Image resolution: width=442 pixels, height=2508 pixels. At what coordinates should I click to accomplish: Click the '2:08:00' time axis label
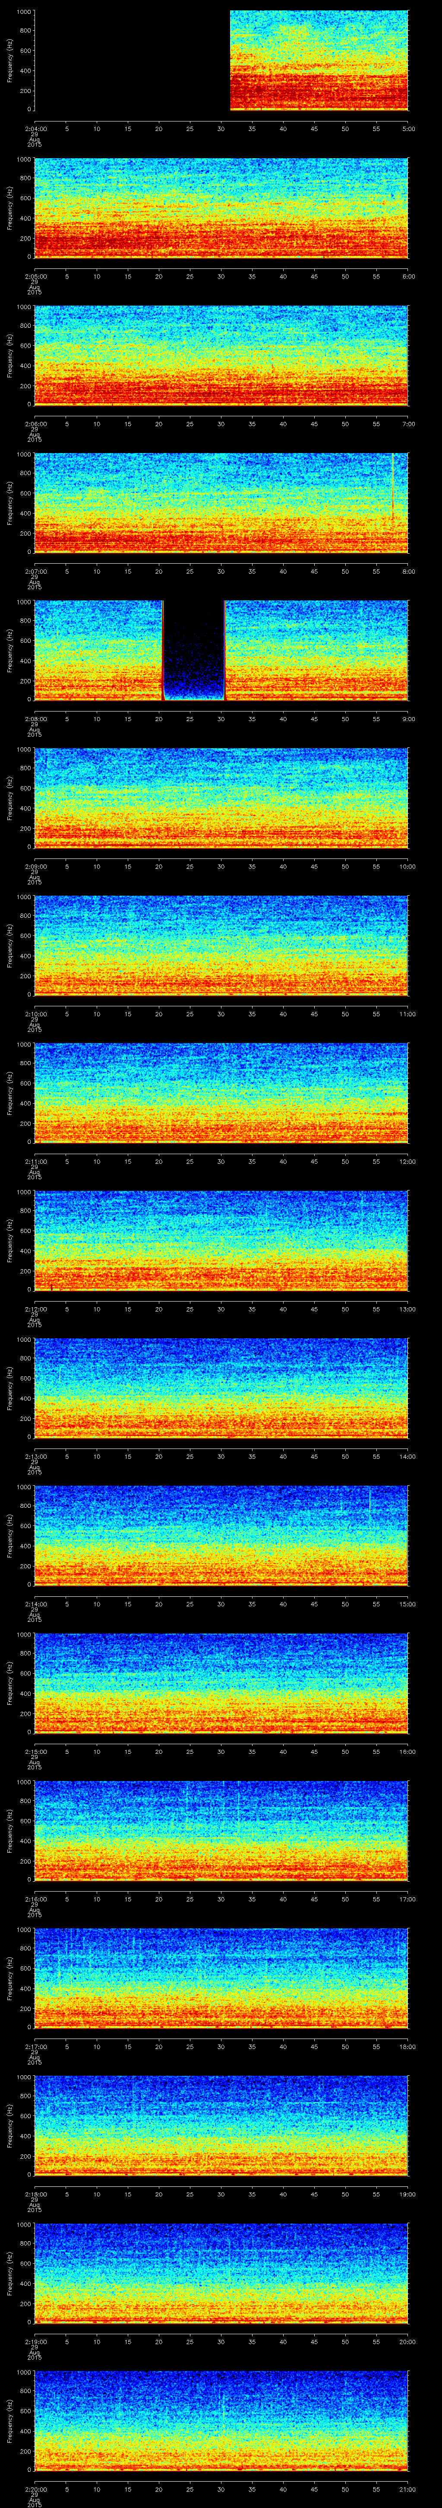click(x=35, y=718)
